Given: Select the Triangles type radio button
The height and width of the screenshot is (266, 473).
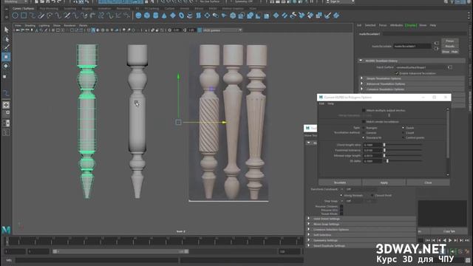Looking at the screenshot, I should point(364,128).
